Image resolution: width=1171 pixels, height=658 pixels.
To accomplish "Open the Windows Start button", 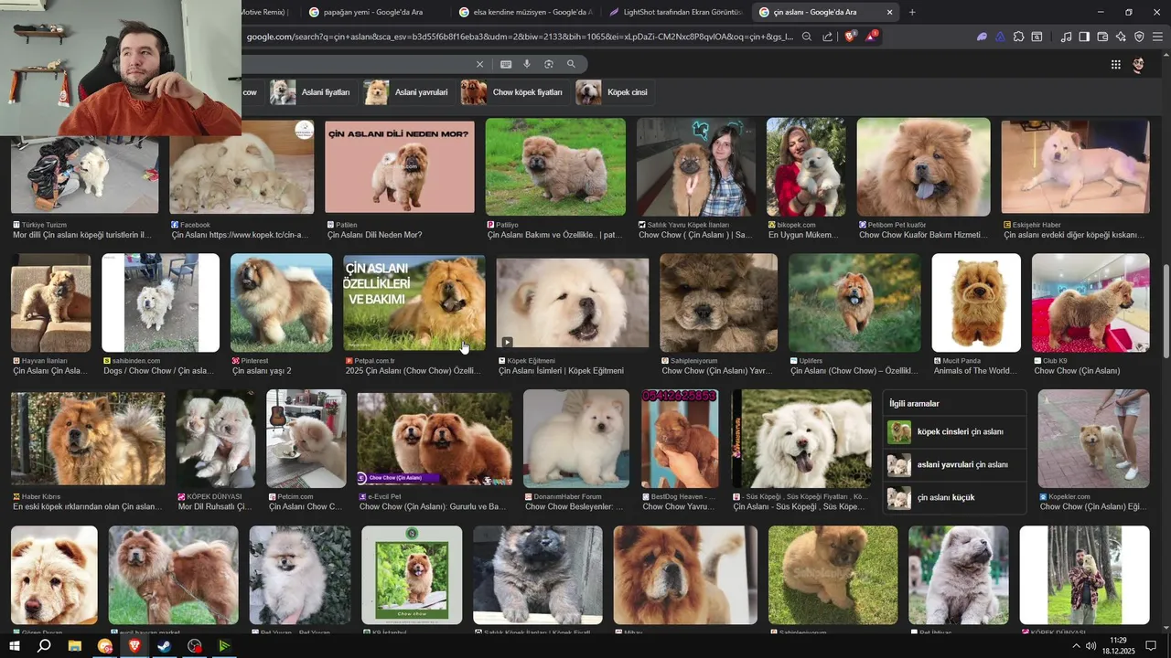I will [x=14, y=646].
